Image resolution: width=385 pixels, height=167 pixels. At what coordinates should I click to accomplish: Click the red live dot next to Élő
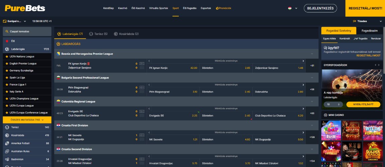[x=7, y=41]
